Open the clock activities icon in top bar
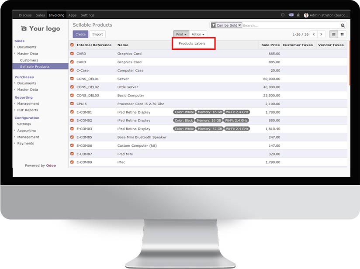Viewport: 360px width, 269px height. pyautogui.click(x=283, y=15)
